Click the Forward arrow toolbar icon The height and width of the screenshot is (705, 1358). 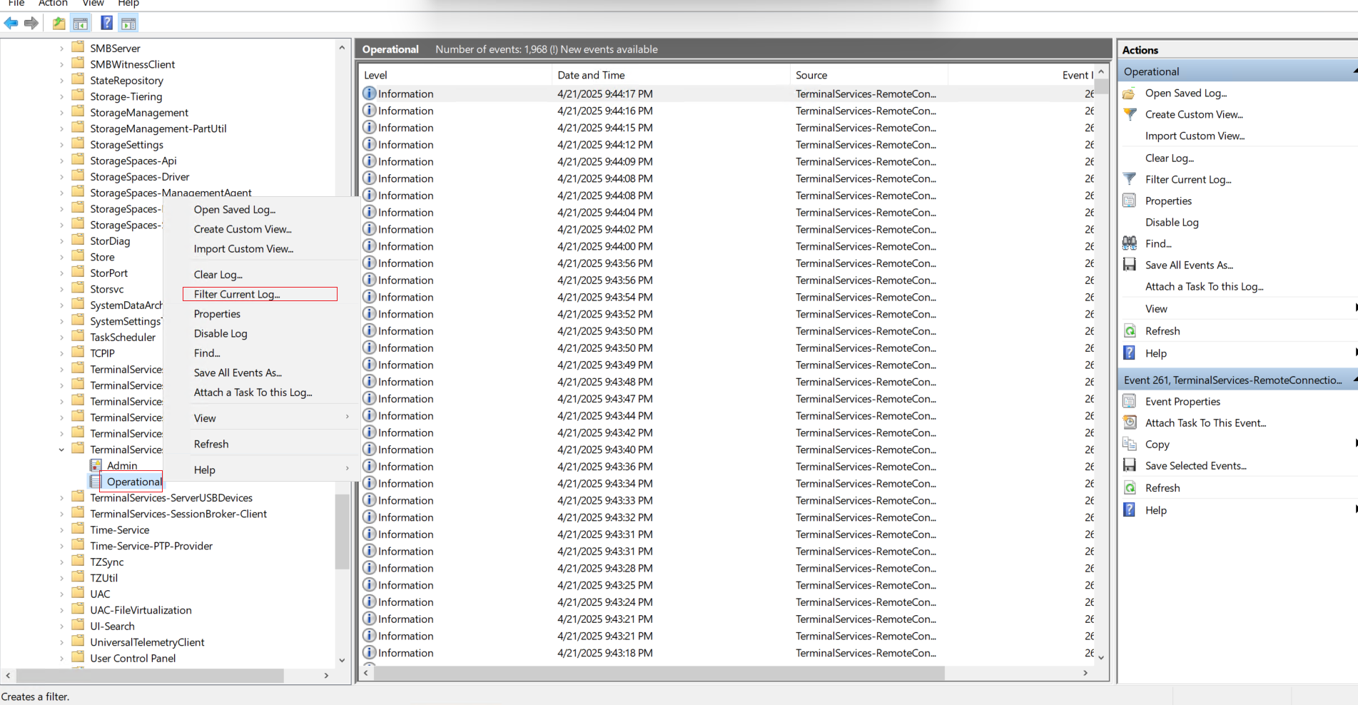(x=31, y=24)
